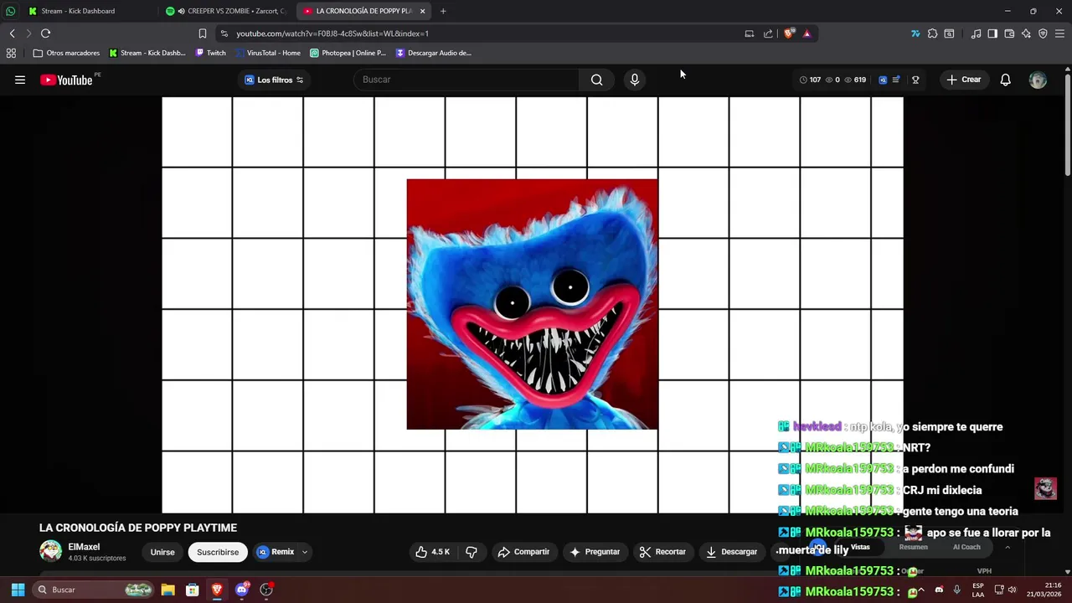Click the Suscribirse button
Screen dimensions: 1072x603
(x=218, y=552)
